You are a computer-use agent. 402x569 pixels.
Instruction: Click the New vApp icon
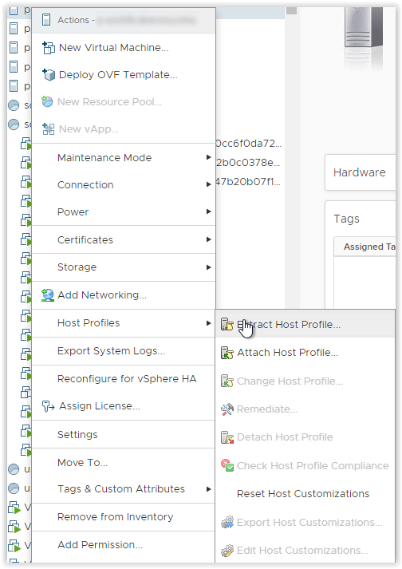[x=48, y=128]
